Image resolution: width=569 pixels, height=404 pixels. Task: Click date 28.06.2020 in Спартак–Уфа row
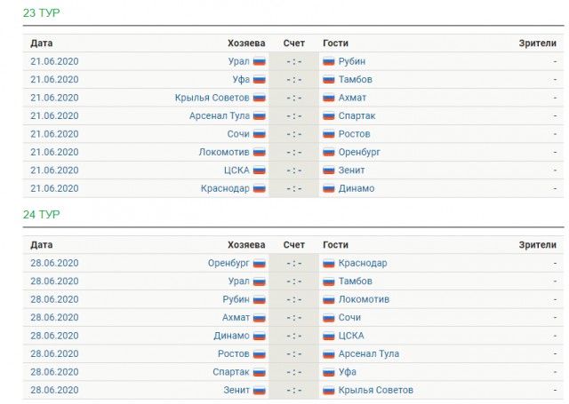click(x=54, y=372)
